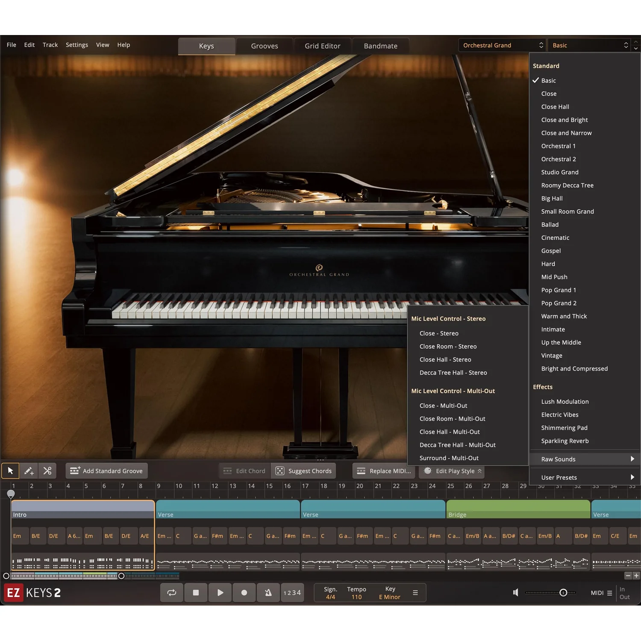Screen dimensions: 641x641
Task: Open the Settings menu
Action: (77, 45)
